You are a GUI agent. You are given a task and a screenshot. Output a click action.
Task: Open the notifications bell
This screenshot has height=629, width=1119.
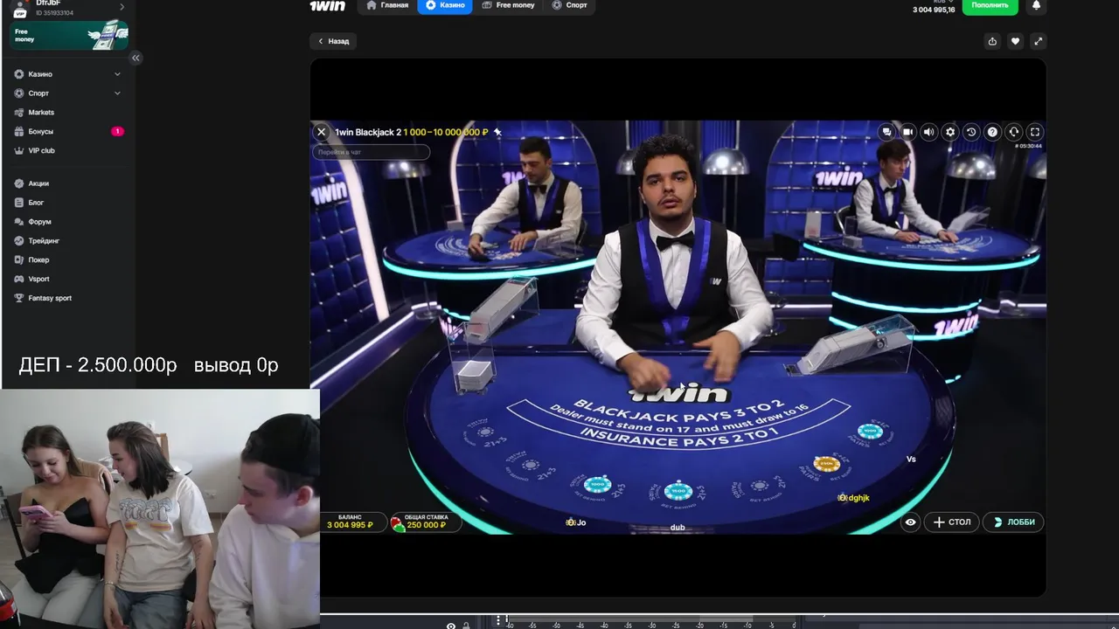click(x=1036, y=5)
